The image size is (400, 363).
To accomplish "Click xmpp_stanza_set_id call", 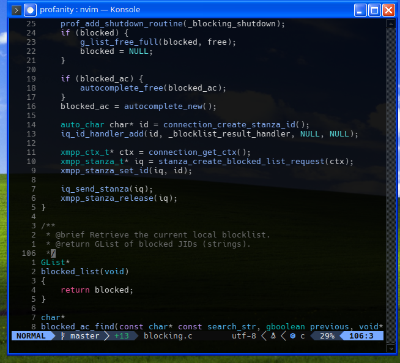I will (x=105, y=171).
